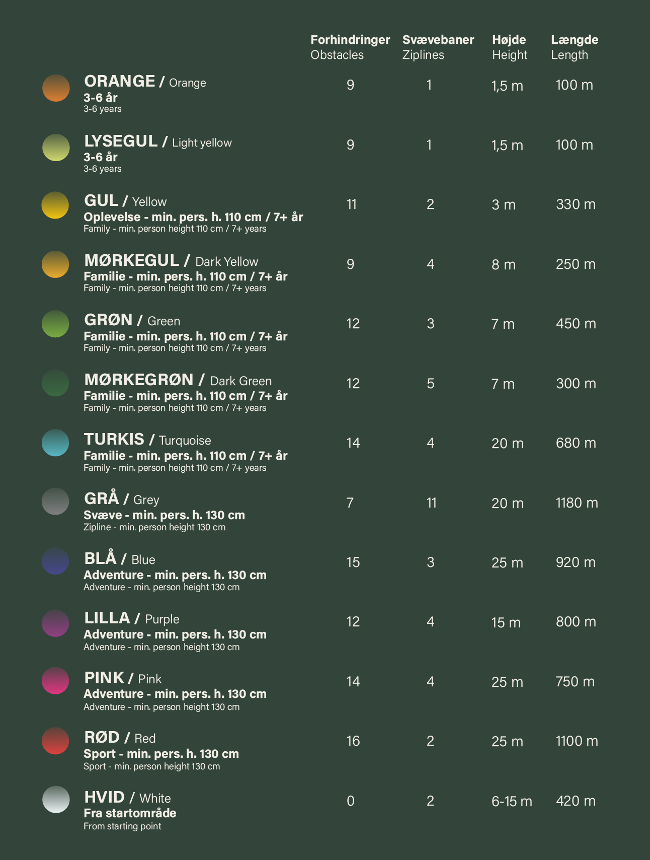The image size is (650, 860).
Task: Click the blue BLÅ course circle
Action: pos(55,561)
